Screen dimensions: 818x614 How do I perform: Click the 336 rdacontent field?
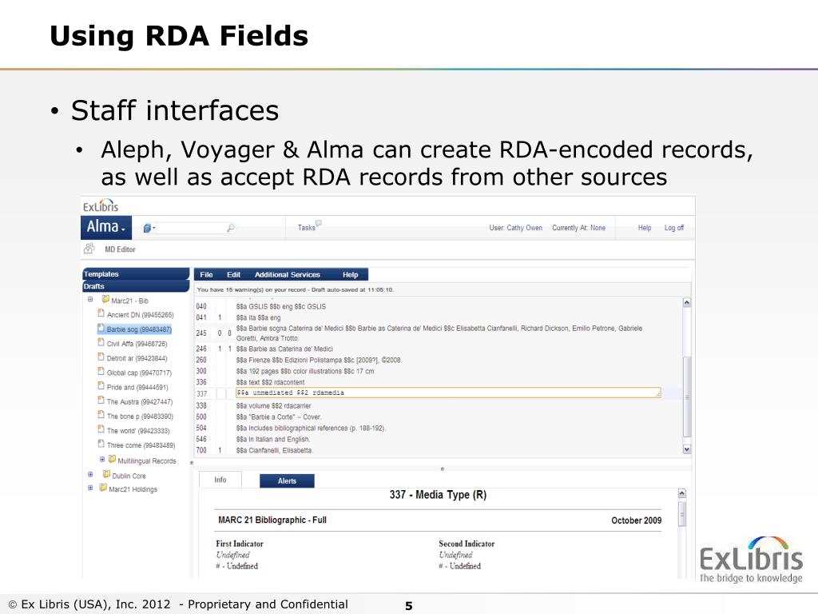(270, 382)
